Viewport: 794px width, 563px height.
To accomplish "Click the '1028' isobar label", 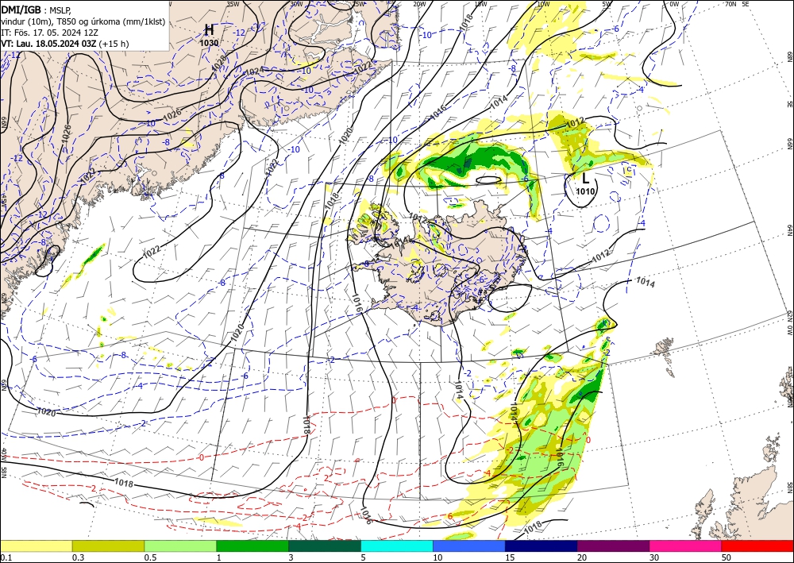I will 219,62.
